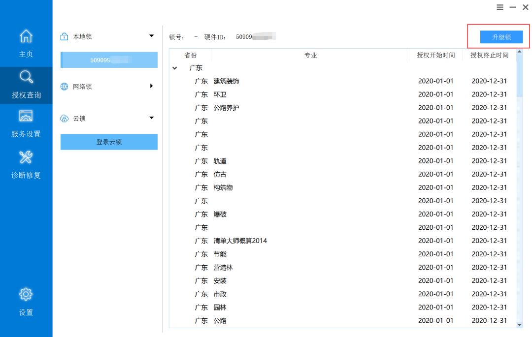The height and width of the screenshot is (337, 532).
Task: Click the 授权查询 magnifier icon
Action: click(26, 77)
